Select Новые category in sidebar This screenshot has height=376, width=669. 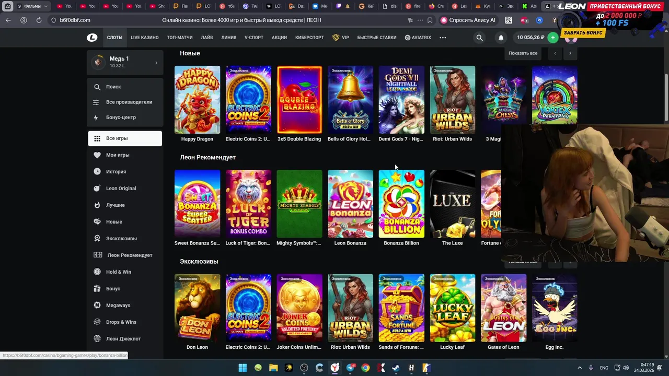pyautogui.click(x=125, y=222)
